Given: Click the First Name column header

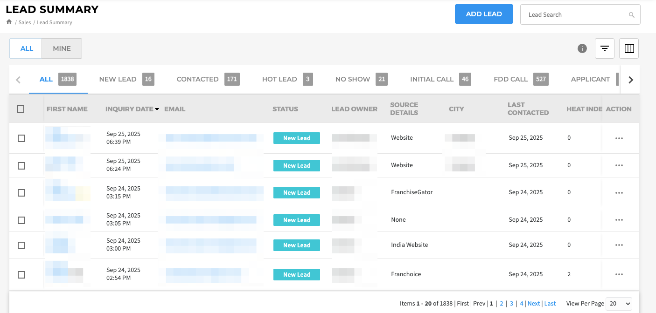Looking at the screenshot, I should pyautogui.click(x=67, y=109).
